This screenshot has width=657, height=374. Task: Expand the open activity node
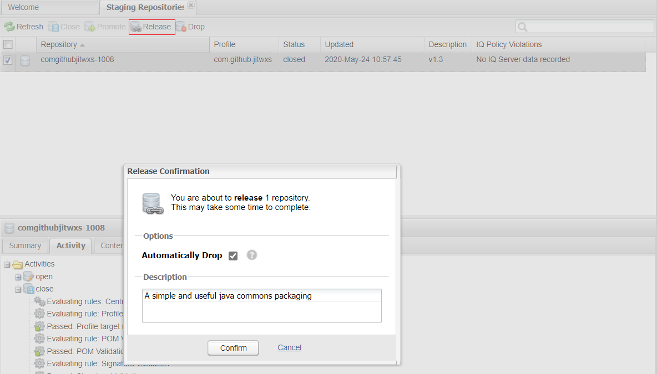[18, 276]
